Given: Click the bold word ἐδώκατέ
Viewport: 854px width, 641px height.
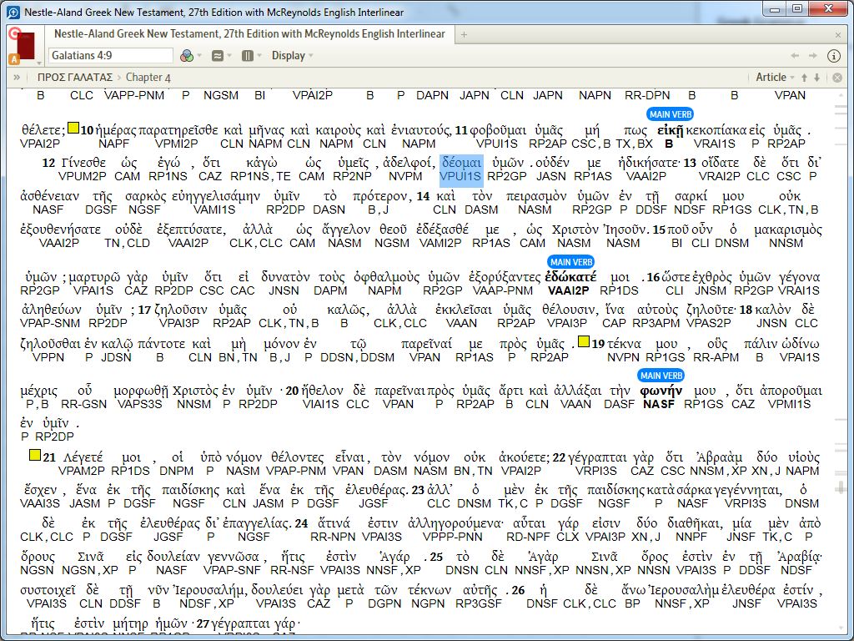Looking at the screenshot, I should pyautogui.click(x=570, y=277).
